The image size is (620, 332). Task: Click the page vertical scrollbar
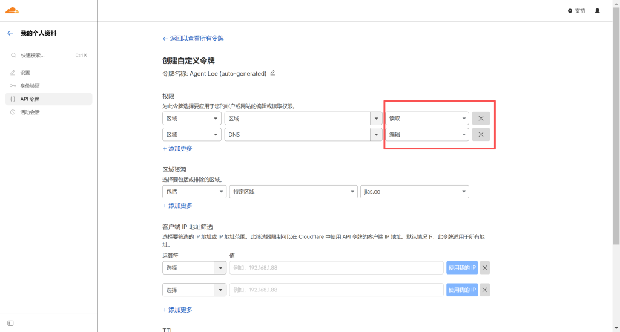coord(616,126)
